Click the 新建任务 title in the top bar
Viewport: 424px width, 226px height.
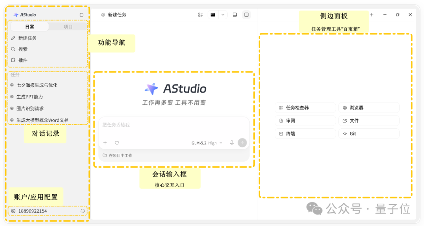point(117,15)
